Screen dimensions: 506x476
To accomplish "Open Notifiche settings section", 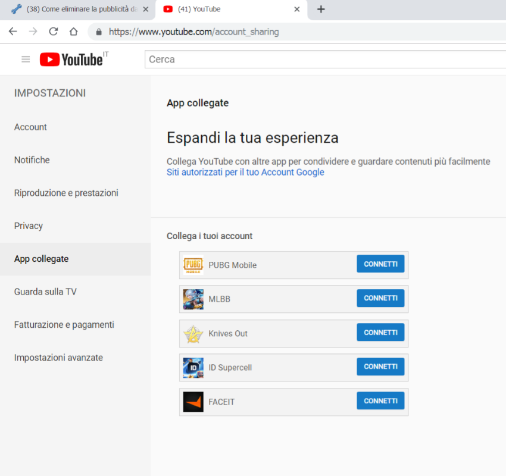I will click(32, 160).
